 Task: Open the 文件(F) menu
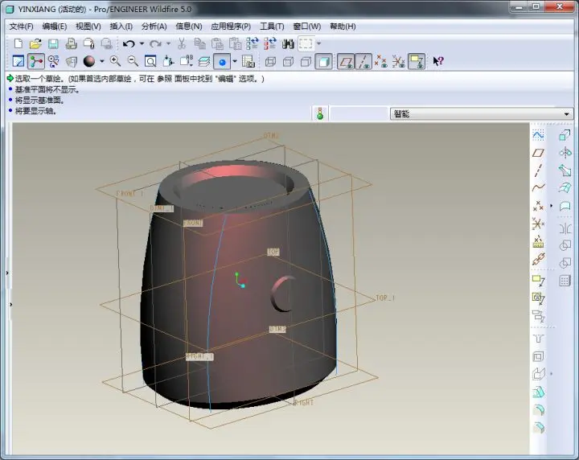21,27
